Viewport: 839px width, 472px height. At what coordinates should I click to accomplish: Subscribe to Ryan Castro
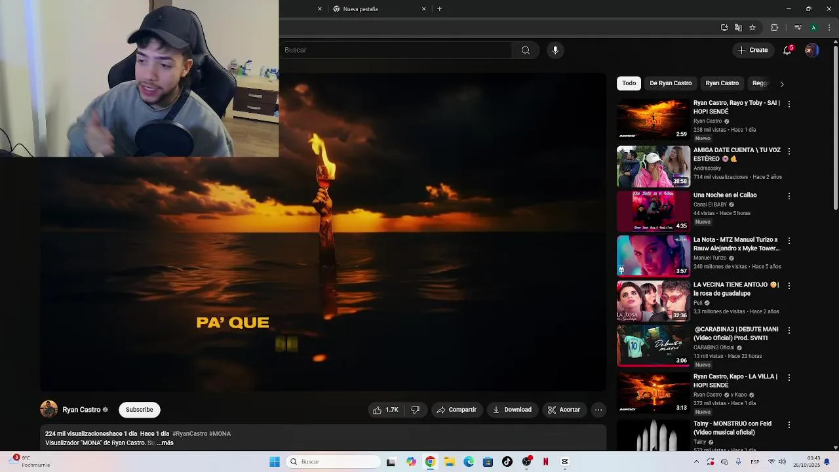point(139,410)
